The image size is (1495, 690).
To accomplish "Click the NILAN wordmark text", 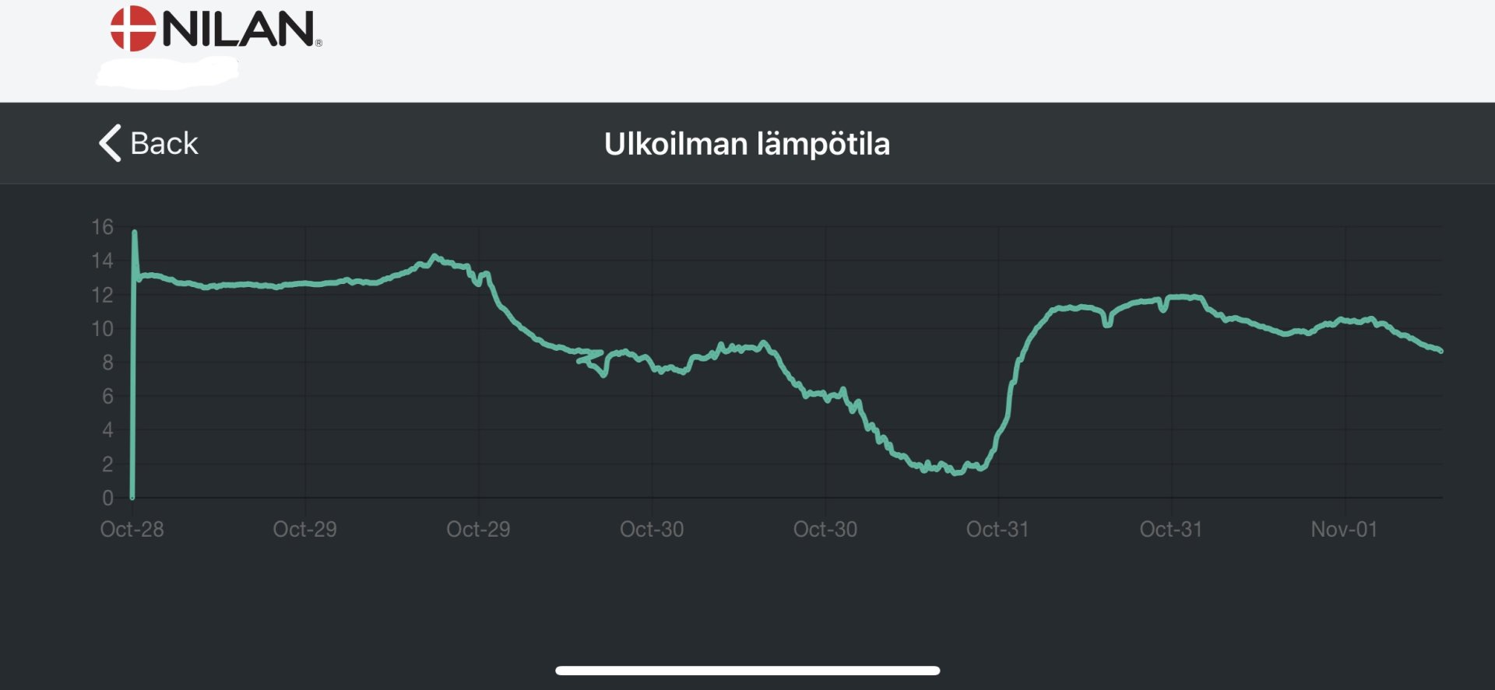I will (x=237, y=30).
